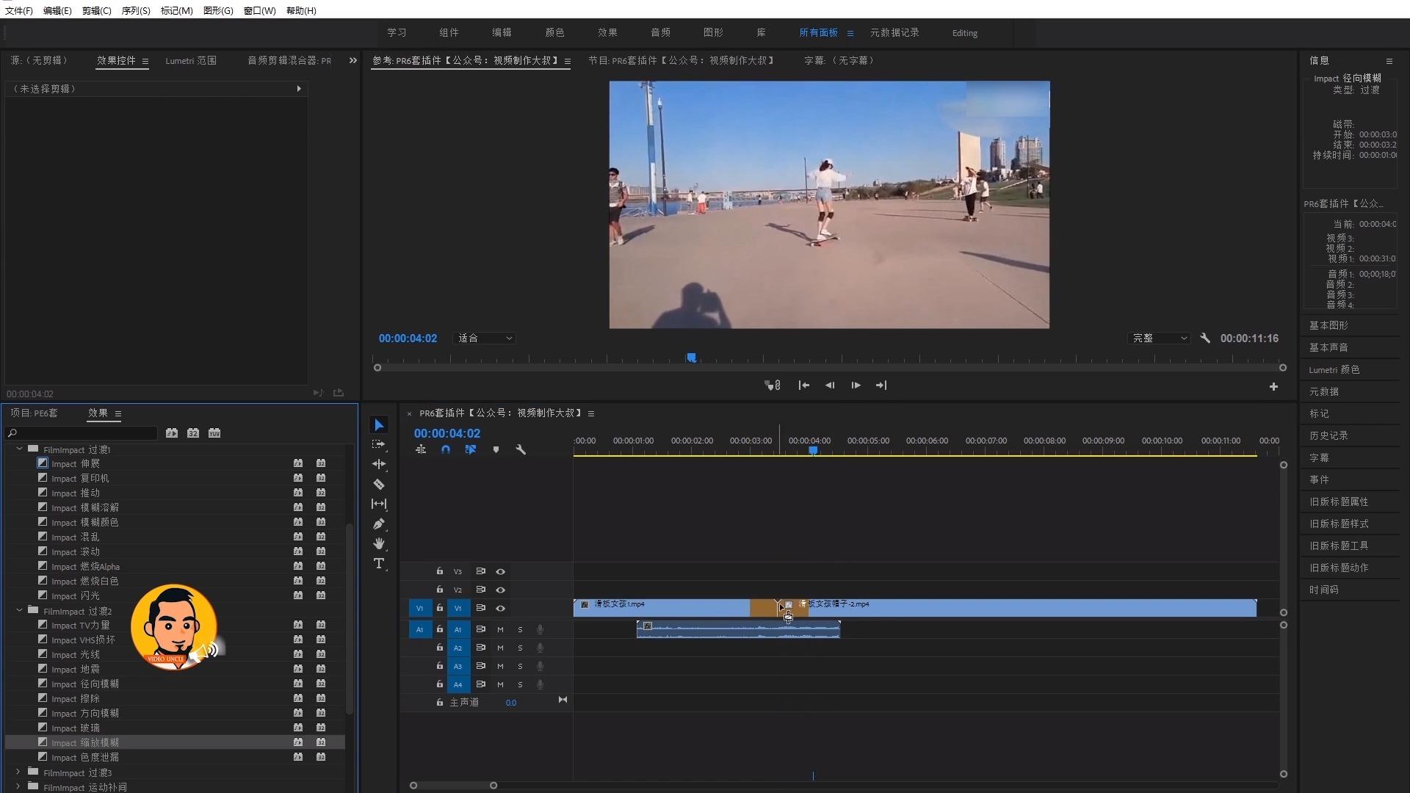Open the 图形(G) menu
1410x793 pixels.
[218, 10]
